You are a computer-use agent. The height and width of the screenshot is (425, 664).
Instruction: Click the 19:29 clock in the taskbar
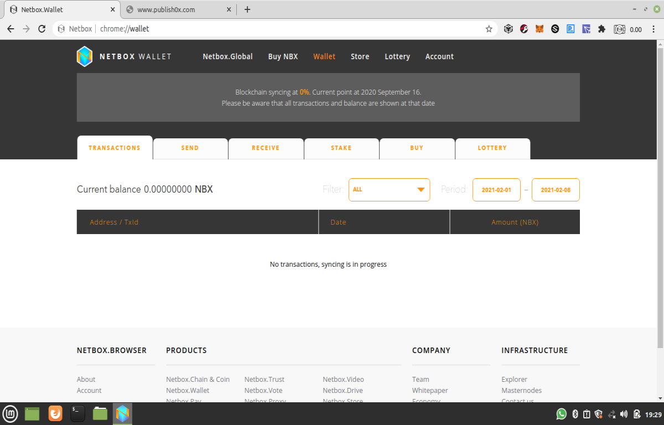pos(653,414)
